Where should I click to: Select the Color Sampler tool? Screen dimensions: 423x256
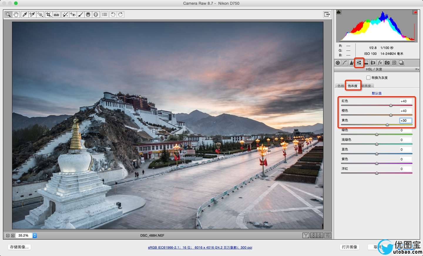coord(32,14)
